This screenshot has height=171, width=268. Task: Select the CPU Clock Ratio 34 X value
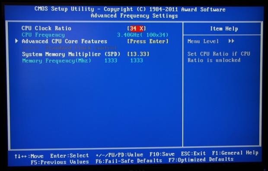point(137,28)
